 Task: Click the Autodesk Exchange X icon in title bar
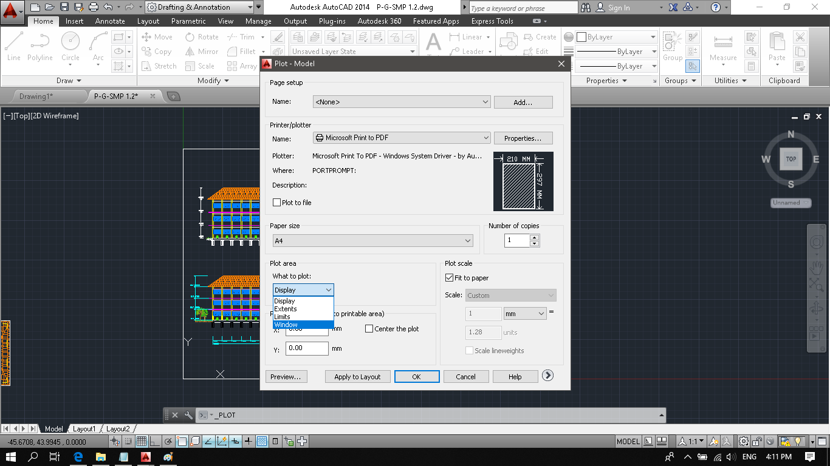coord(673,7)
